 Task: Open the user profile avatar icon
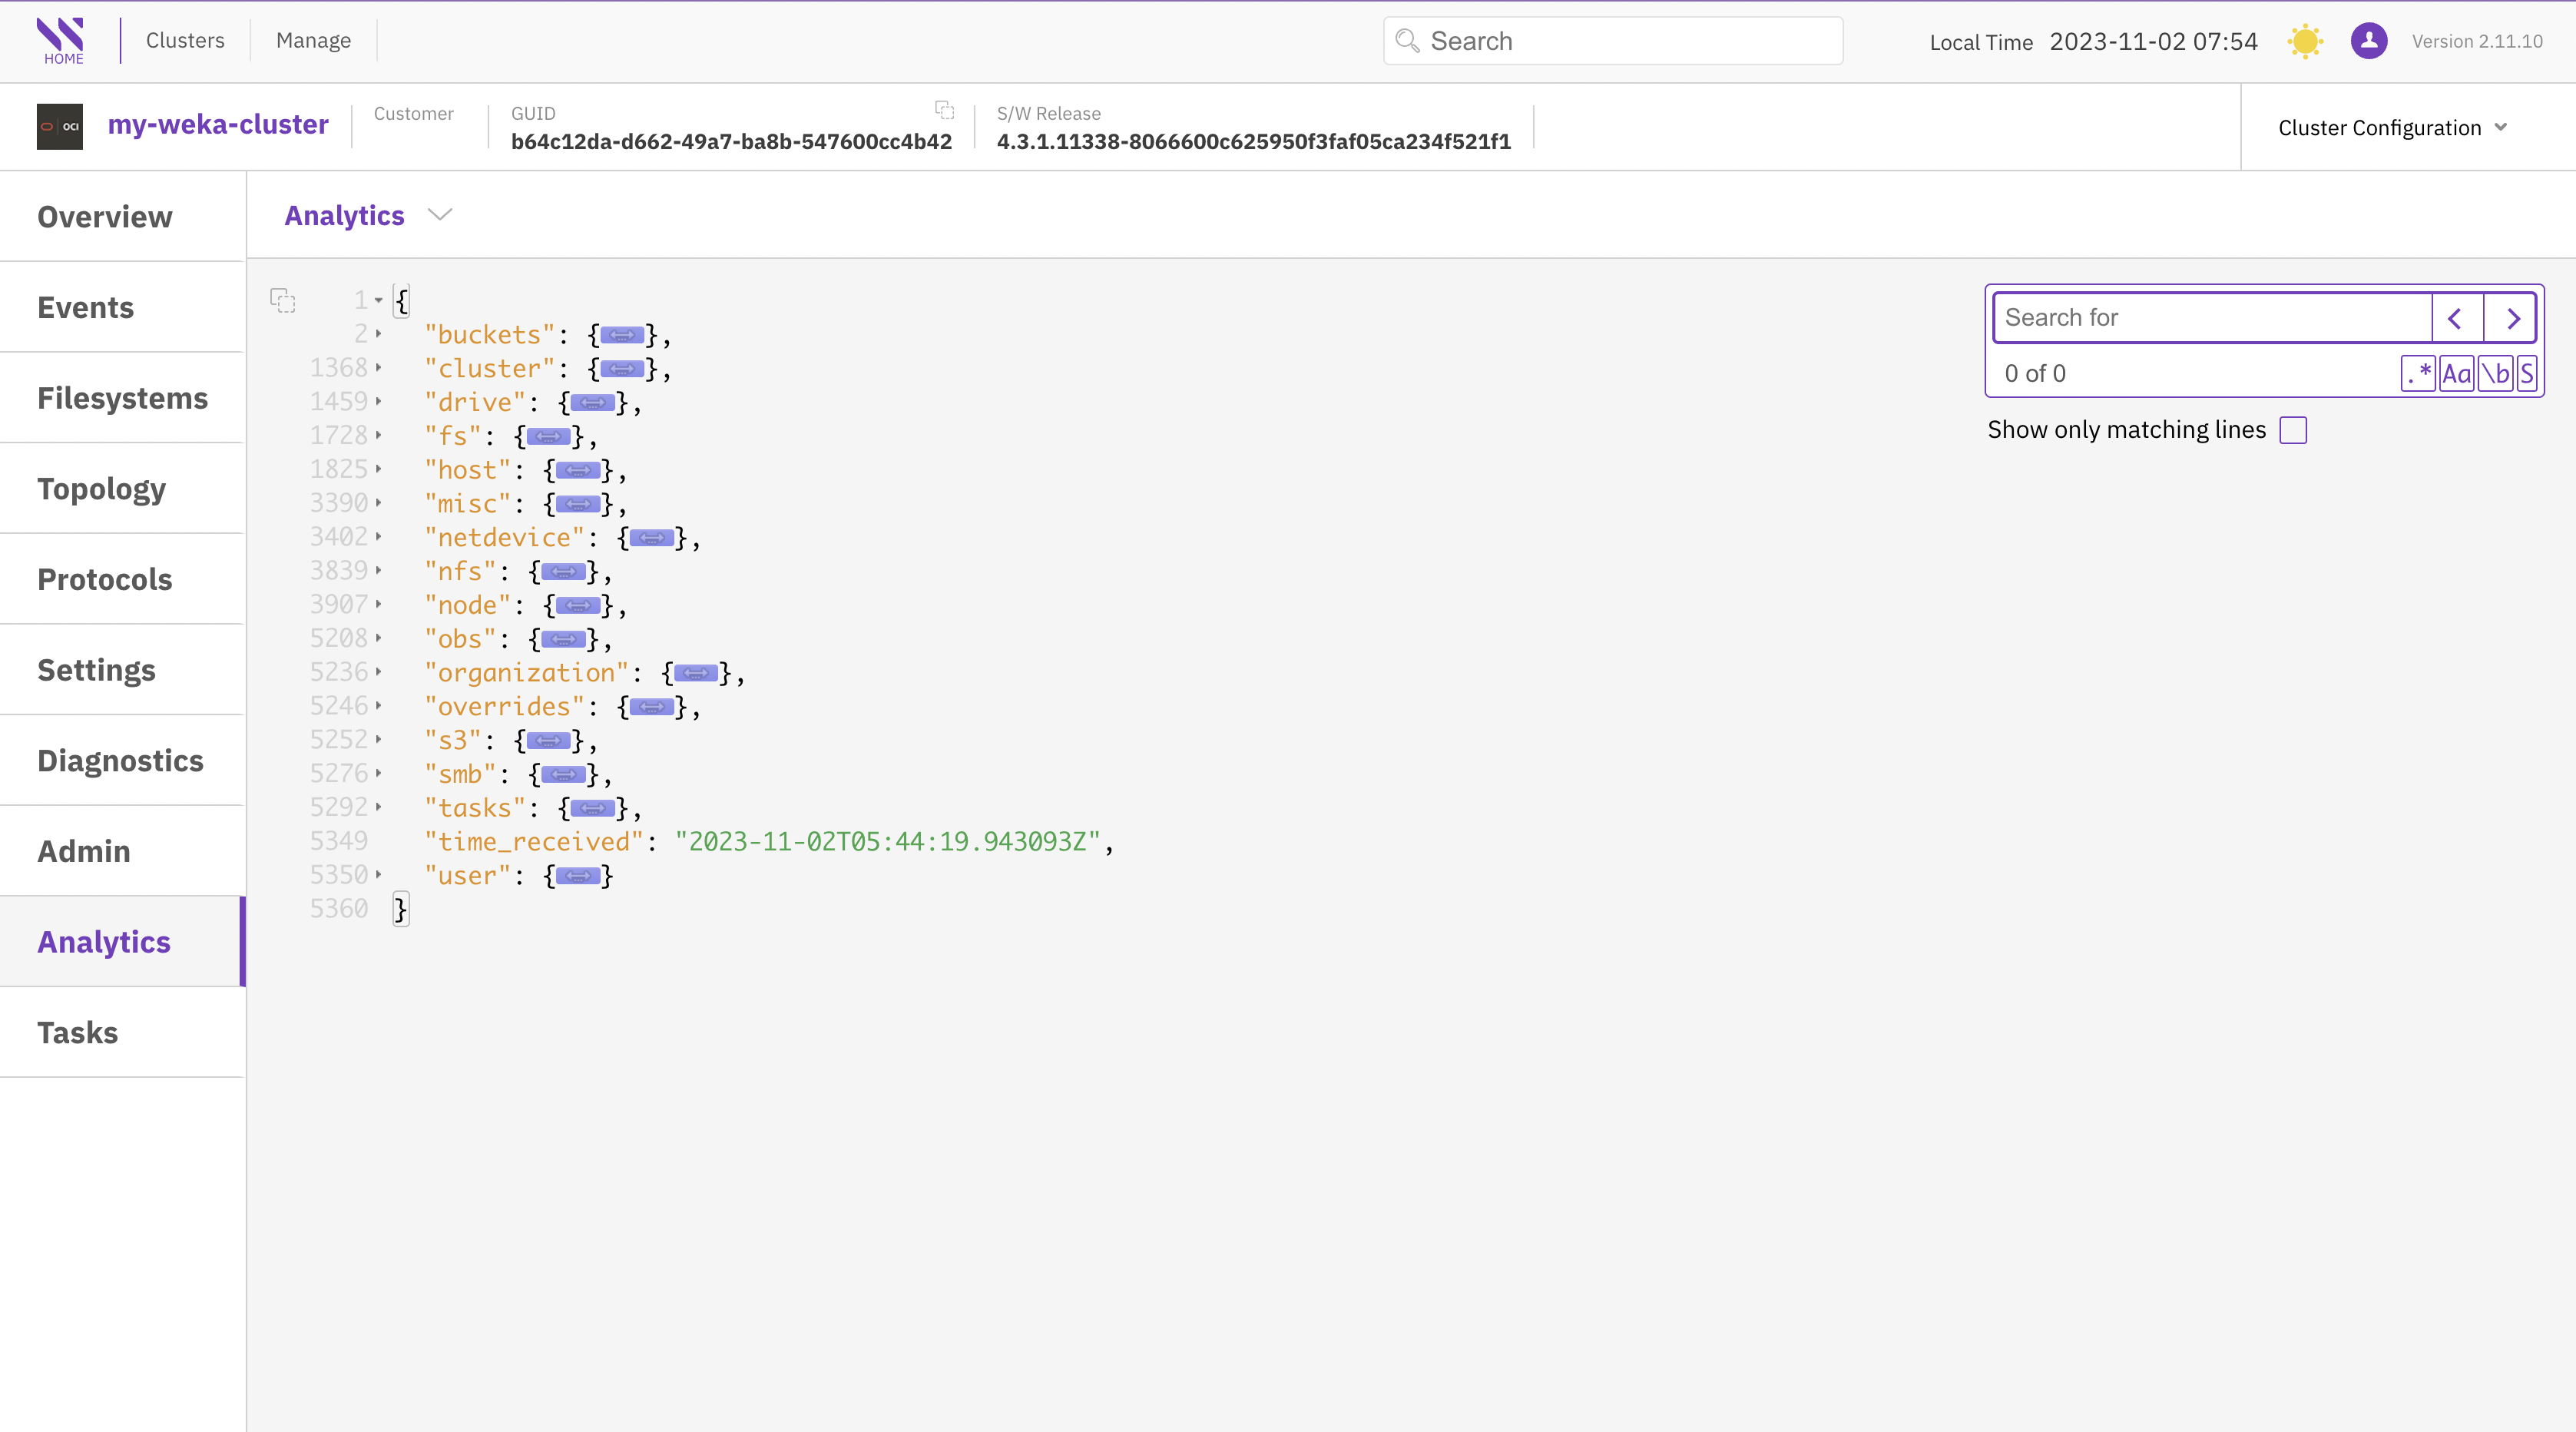coord(2368,41)
